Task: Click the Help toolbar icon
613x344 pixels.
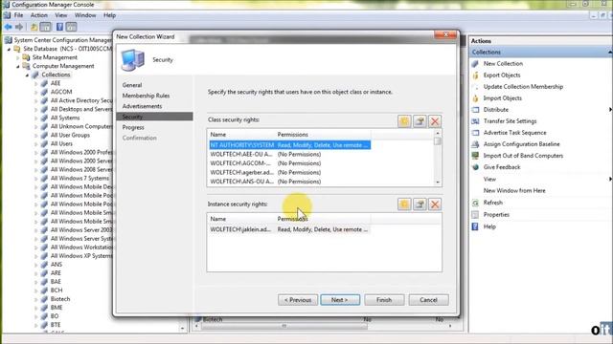Action: [x=59, y=27]
